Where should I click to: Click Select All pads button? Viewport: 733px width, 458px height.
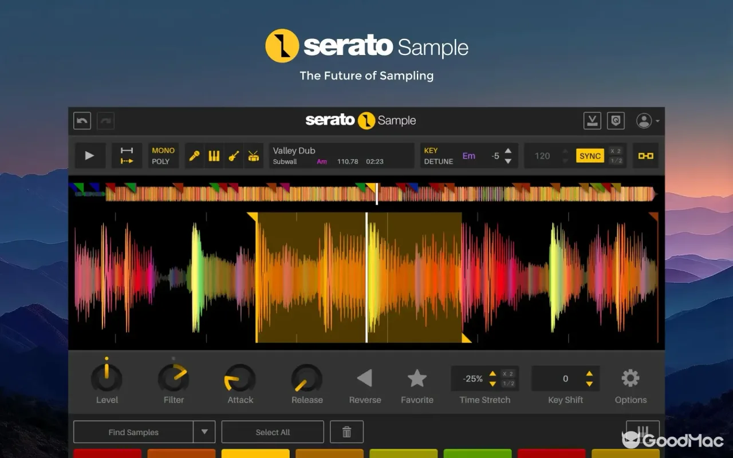pos(273,432)
